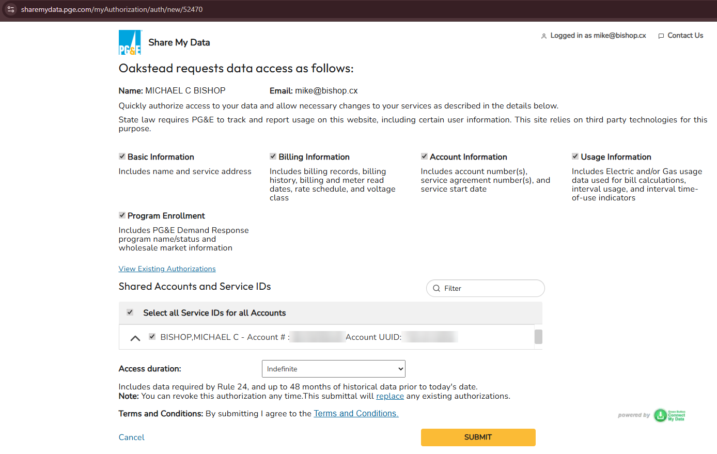Click the email mike@bishop.cx text

326,91
